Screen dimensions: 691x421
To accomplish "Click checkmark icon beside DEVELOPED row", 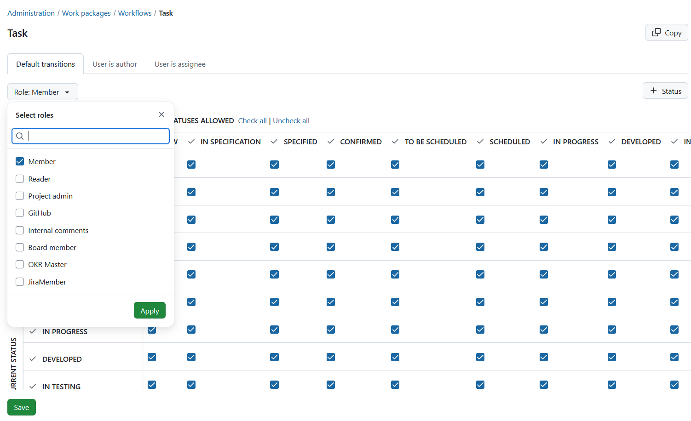I will (x=33, y=359).
